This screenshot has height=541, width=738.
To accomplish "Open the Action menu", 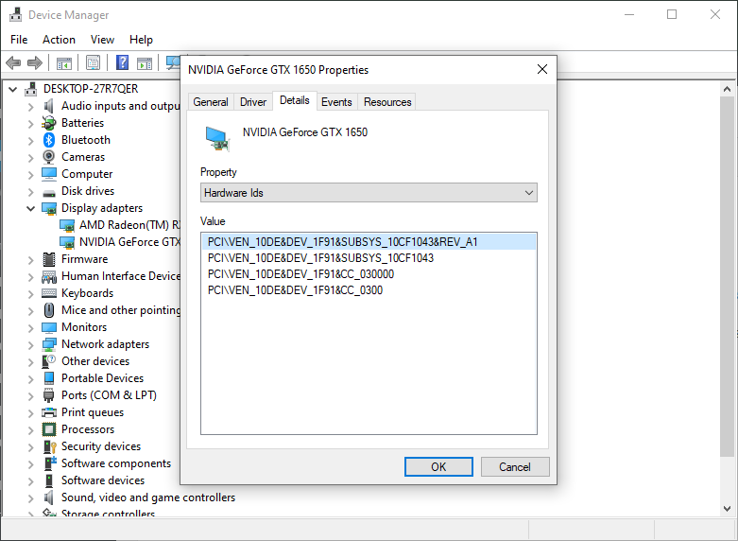I will point(59,40).
